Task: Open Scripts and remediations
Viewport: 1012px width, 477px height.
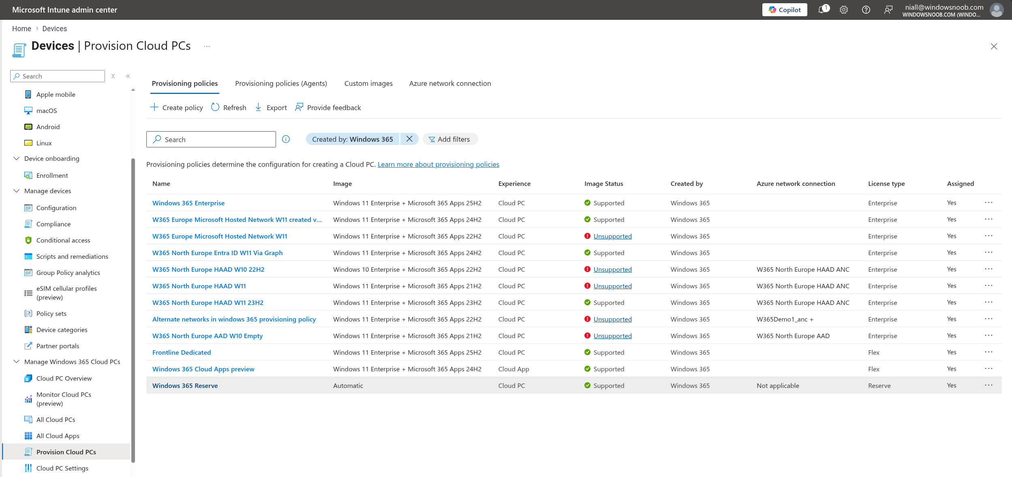Action: point(72,256)
